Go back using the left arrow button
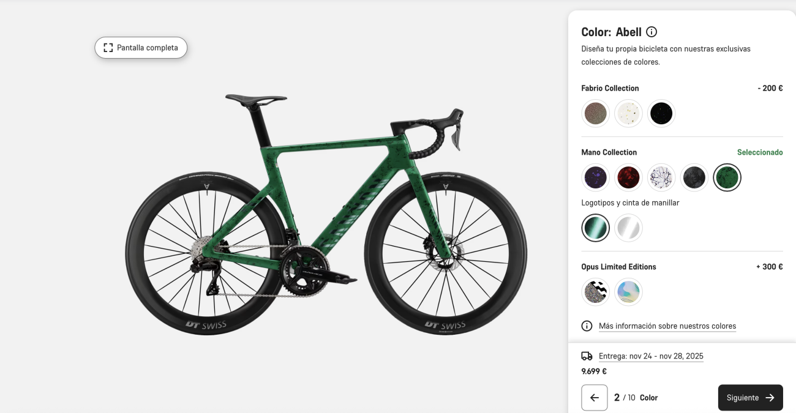 click(595, 397)
